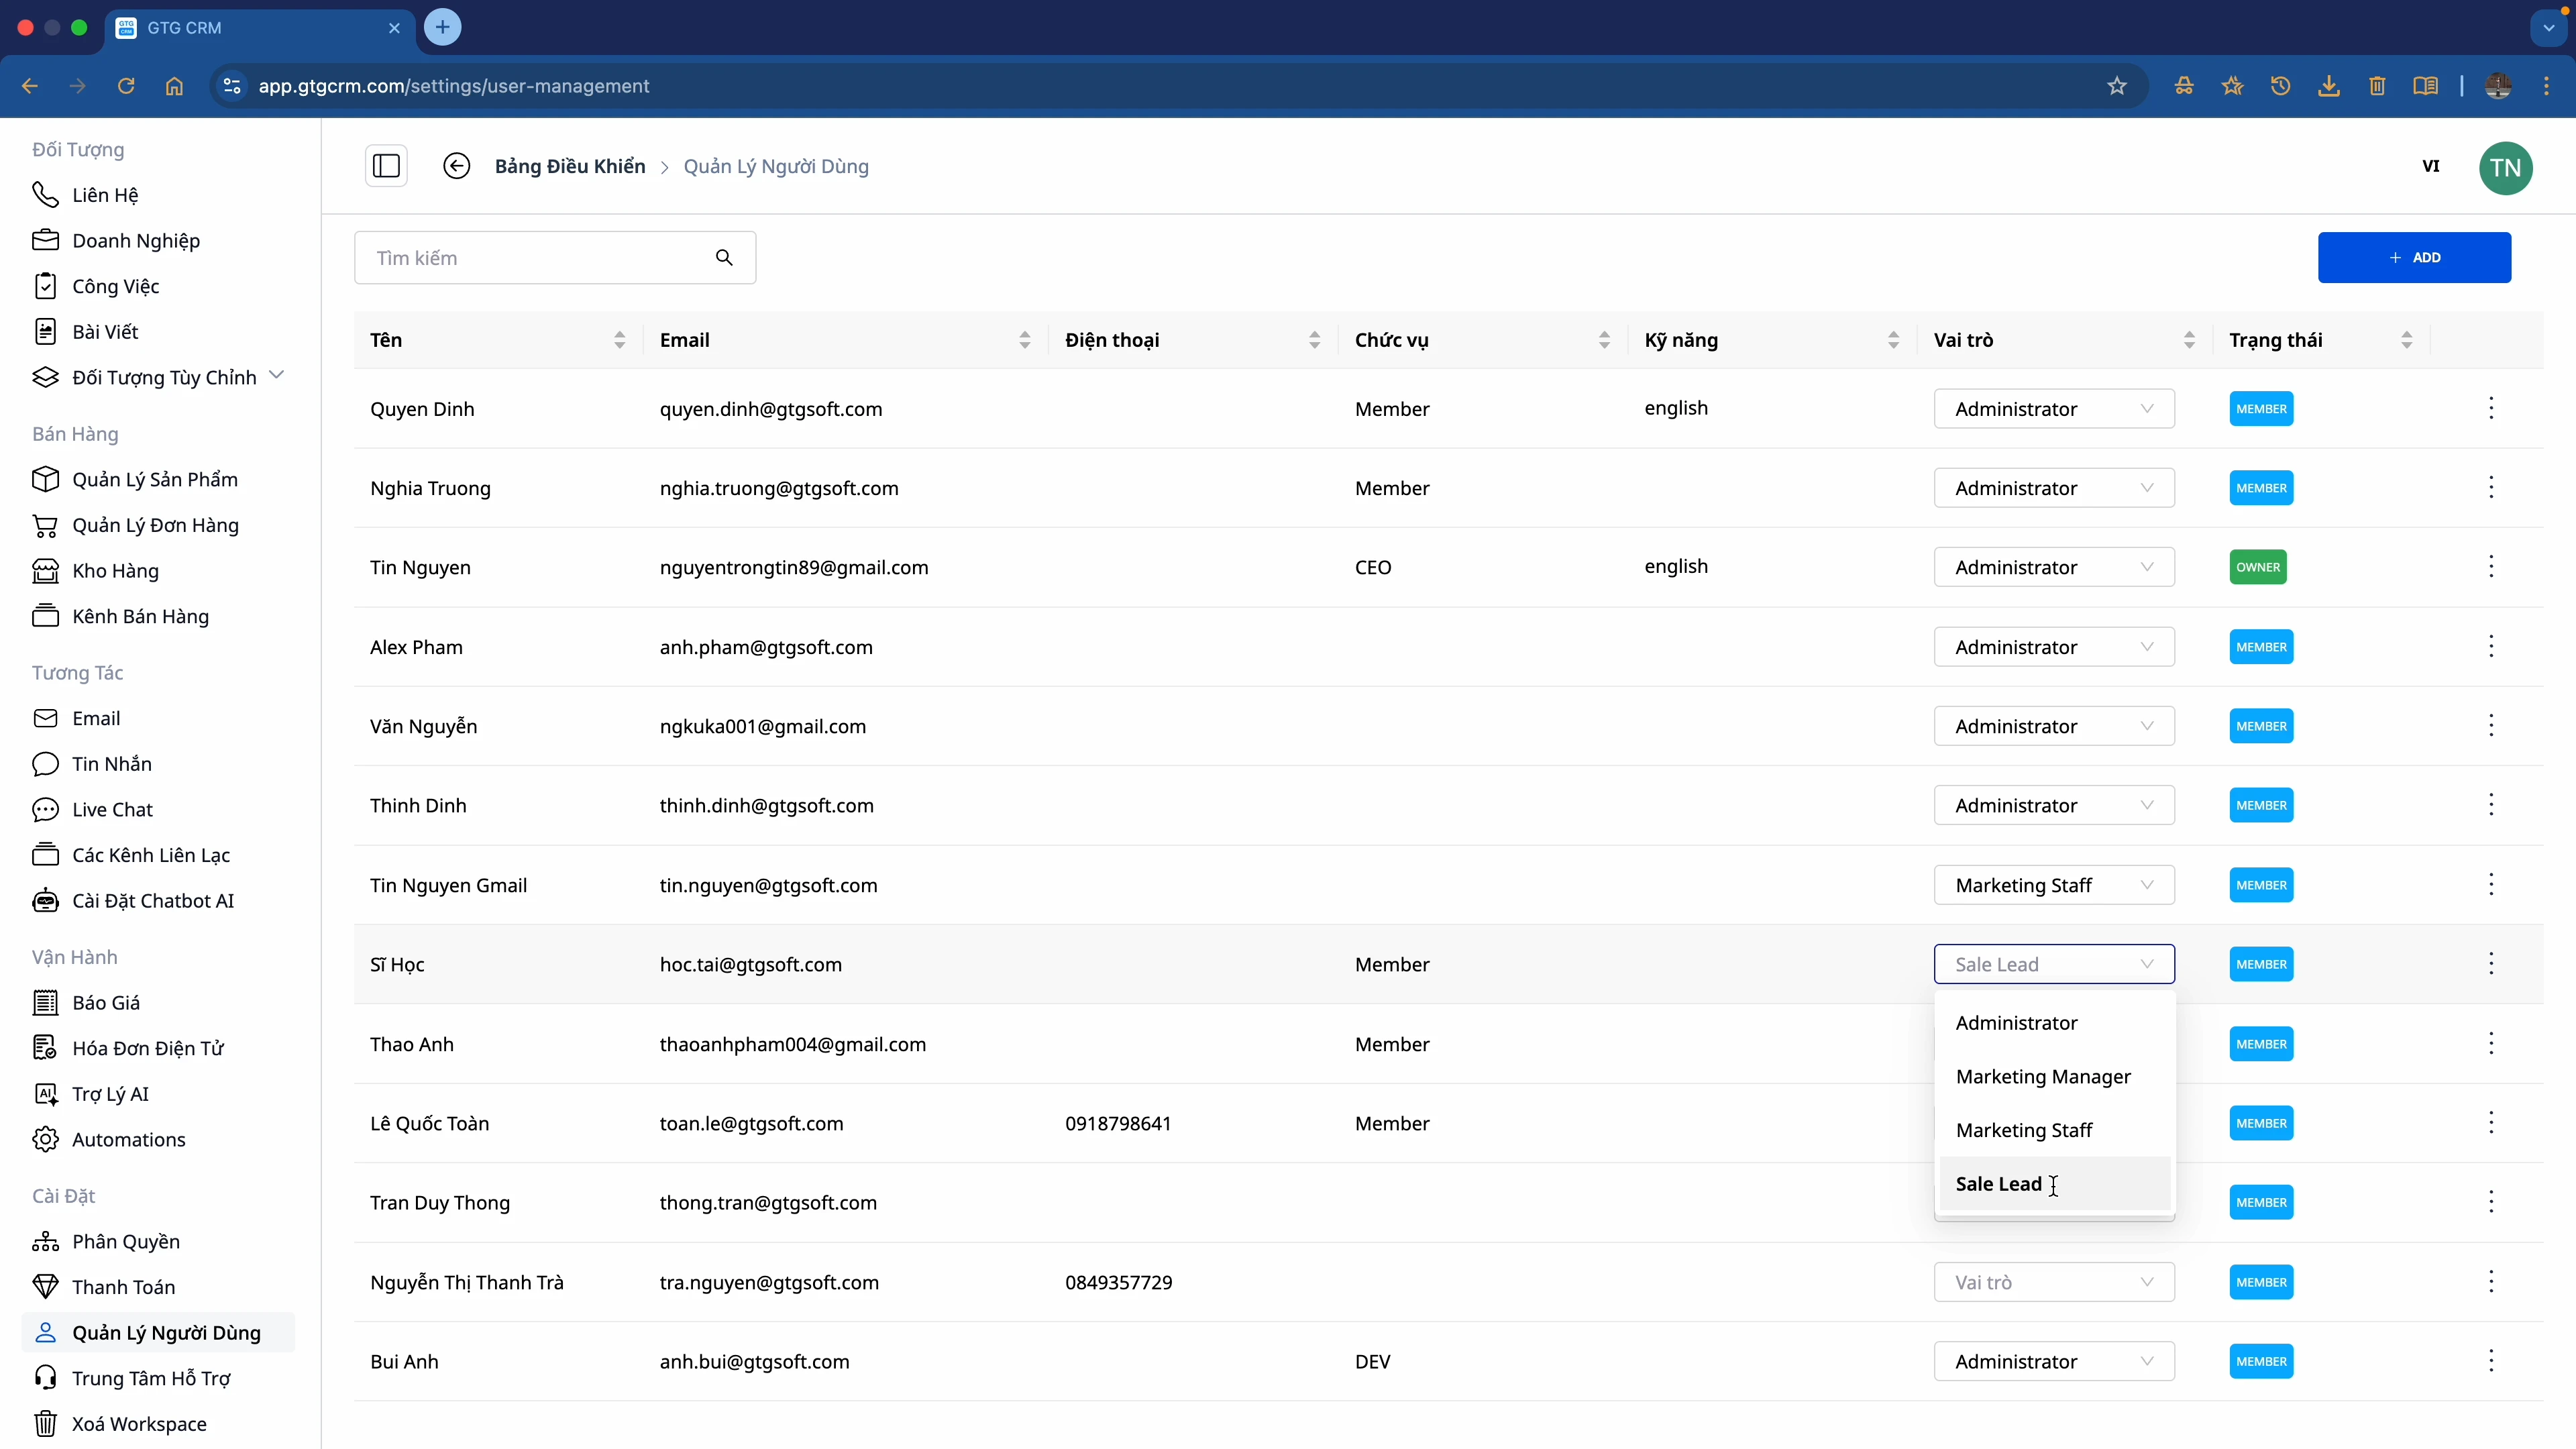Click the ADD user button

tap(2414, 257)
